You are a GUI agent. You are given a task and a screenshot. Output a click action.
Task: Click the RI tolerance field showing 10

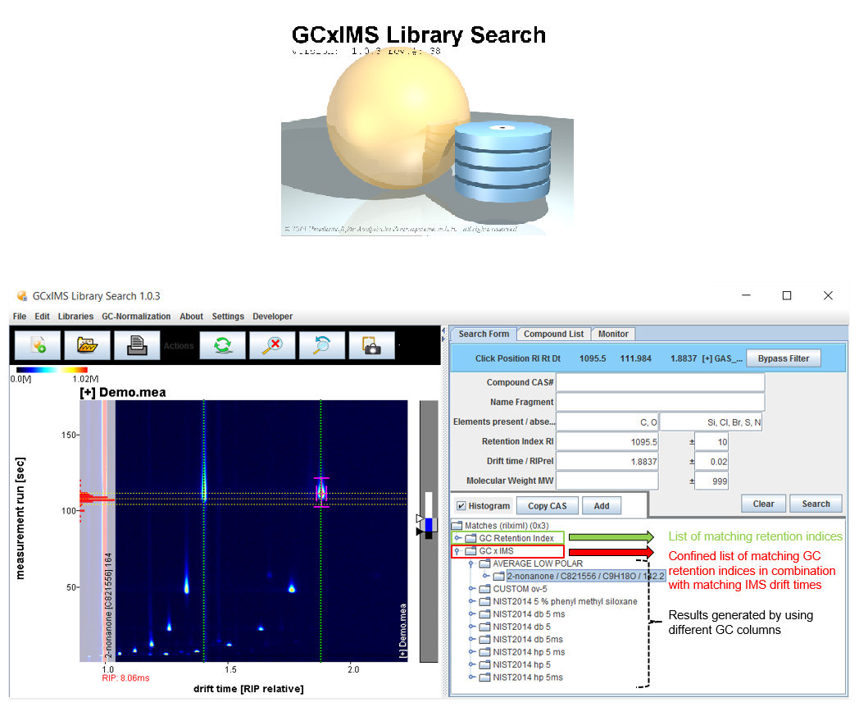click(x=711, y=442)
